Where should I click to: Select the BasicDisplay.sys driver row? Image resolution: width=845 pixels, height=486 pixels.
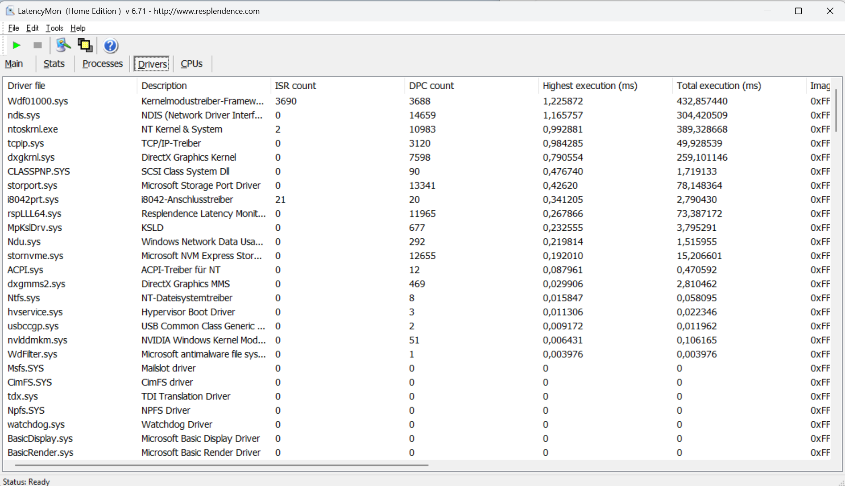pyautogui.click(x=418, y=439)
